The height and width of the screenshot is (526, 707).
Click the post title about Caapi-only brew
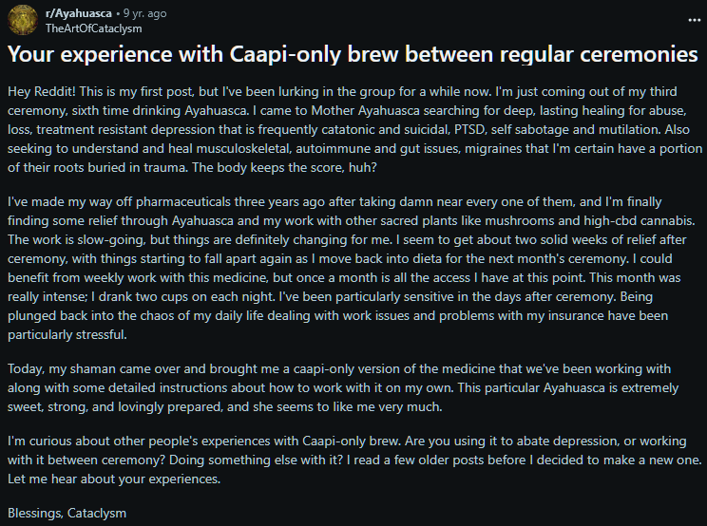pyautogui.click(x=353, y=55)
